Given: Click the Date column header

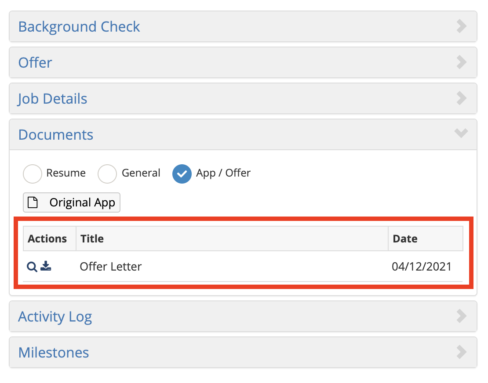Looking at the screenshot, I should 405,238.
